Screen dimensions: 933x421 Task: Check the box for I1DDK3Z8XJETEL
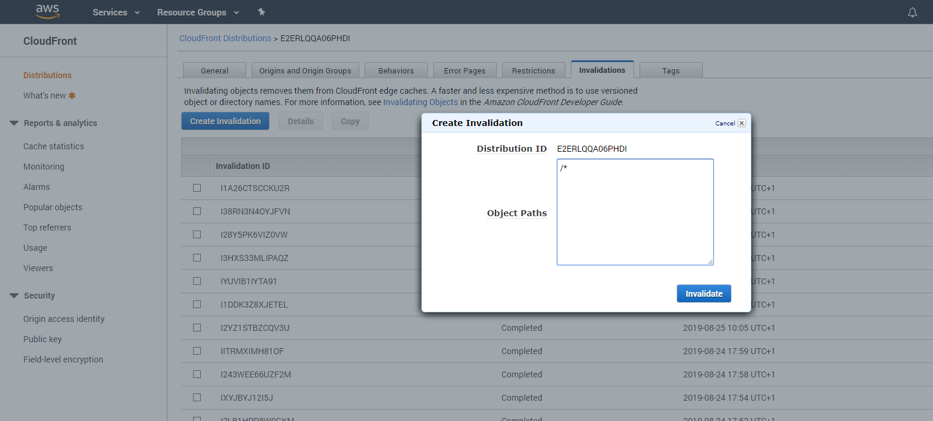[197, 304]
